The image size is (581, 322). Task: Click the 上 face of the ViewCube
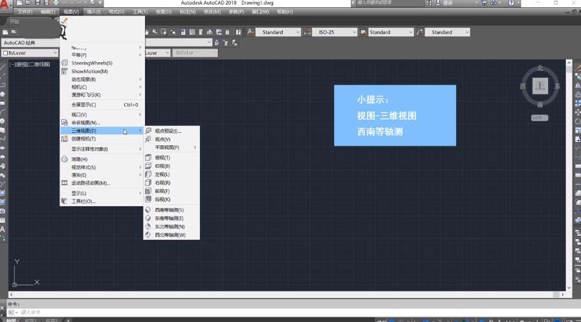540,86
